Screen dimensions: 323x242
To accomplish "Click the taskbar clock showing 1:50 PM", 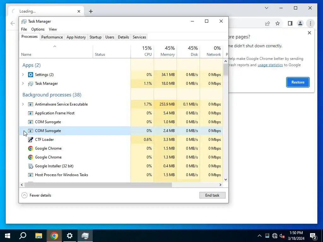I will 296,236.
